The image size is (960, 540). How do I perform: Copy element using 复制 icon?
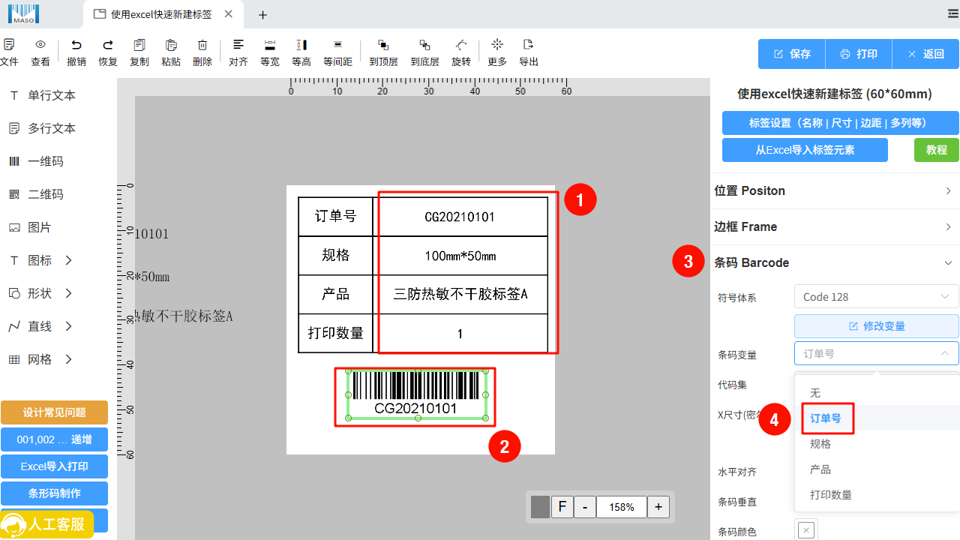pos(139,45)
